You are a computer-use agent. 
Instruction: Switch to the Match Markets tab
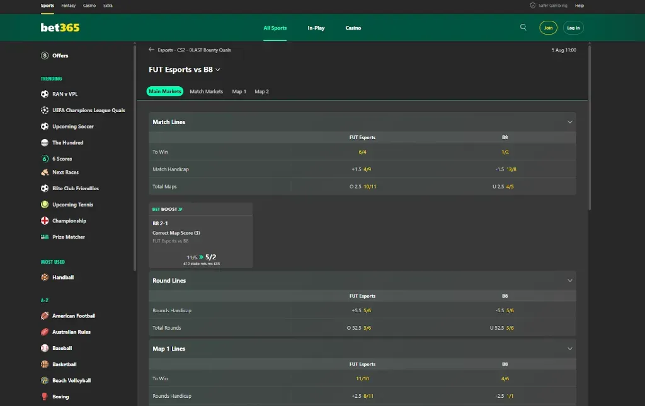[206, 92]
